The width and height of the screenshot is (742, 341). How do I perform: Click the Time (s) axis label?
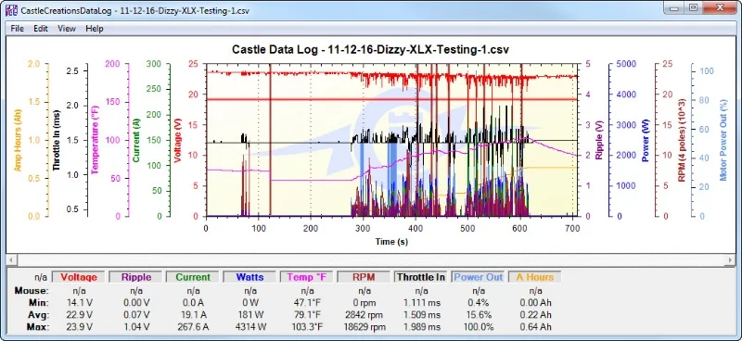pos(391,242)
